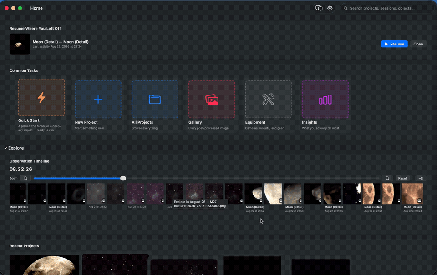Select first timeline thumbnail Aug 21 at 22:37
The width and height of the screenshot is (437, 275).
point(18,194)
